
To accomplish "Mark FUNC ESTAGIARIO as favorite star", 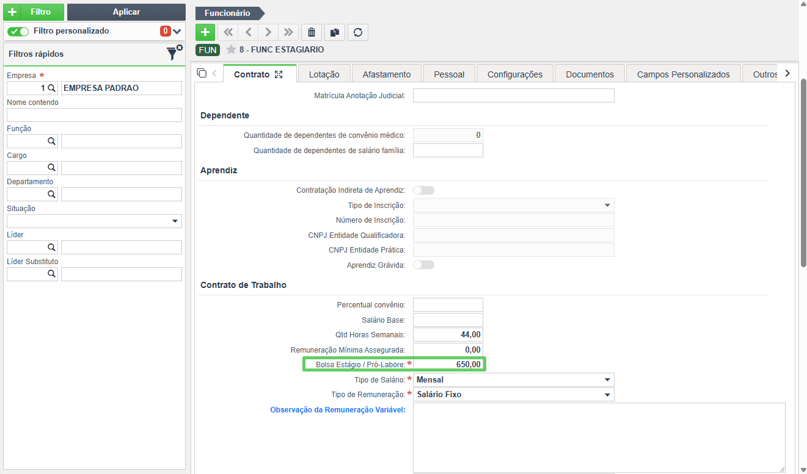I will [231, 49].
